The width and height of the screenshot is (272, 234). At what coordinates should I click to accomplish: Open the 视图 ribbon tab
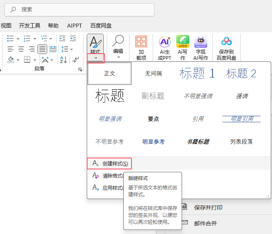pos(6,26)
